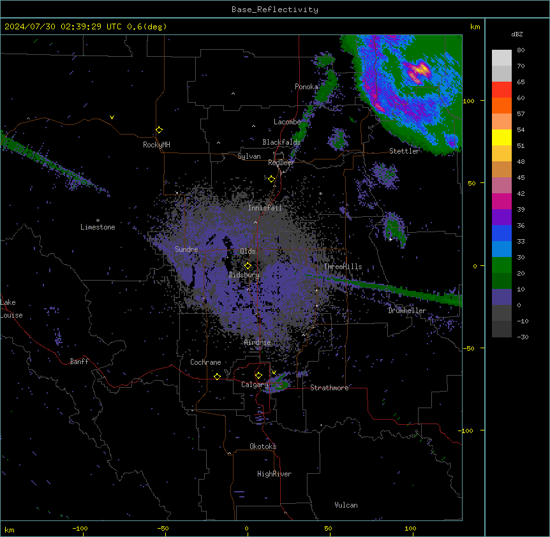This screenshot has width=550, height=537.
Task: Select the Okotoks label
Action: tap(263, 446)
